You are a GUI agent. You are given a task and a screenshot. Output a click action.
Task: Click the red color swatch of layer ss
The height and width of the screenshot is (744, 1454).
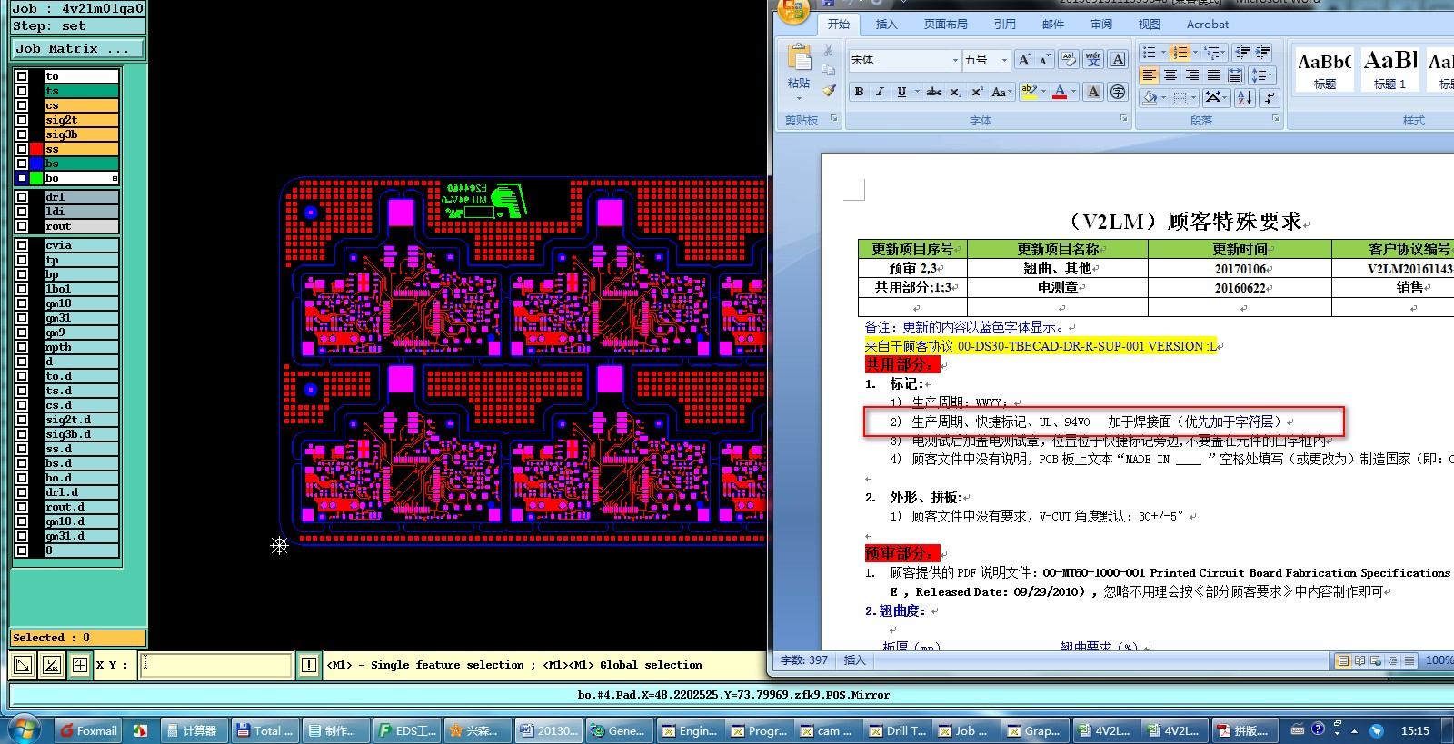(x=36, y=149)
